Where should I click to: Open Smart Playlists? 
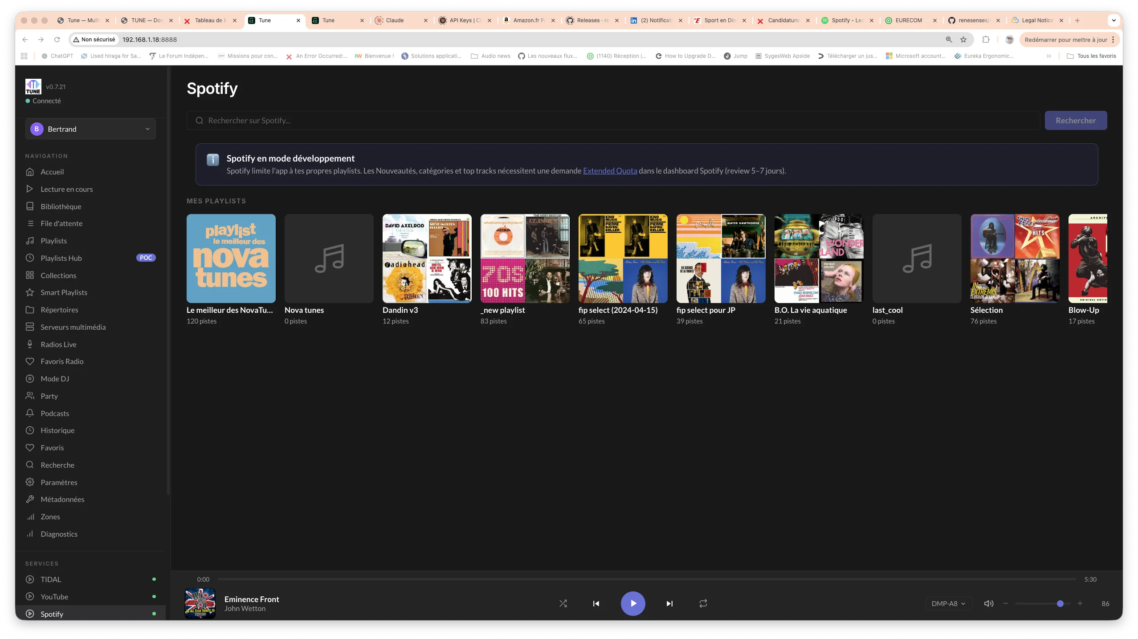[90, 292]
